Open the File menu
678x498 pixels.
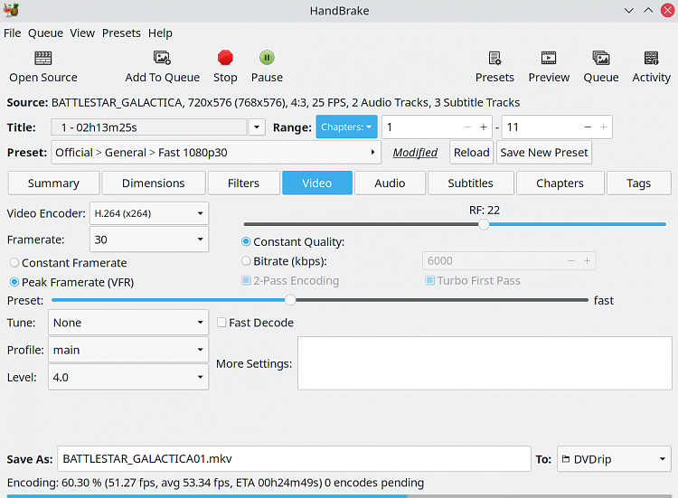click(x=12, y=33)
